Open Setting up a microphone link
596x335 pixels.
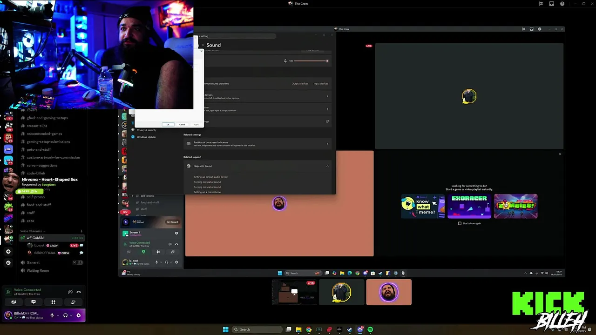[x=207, y=192]
